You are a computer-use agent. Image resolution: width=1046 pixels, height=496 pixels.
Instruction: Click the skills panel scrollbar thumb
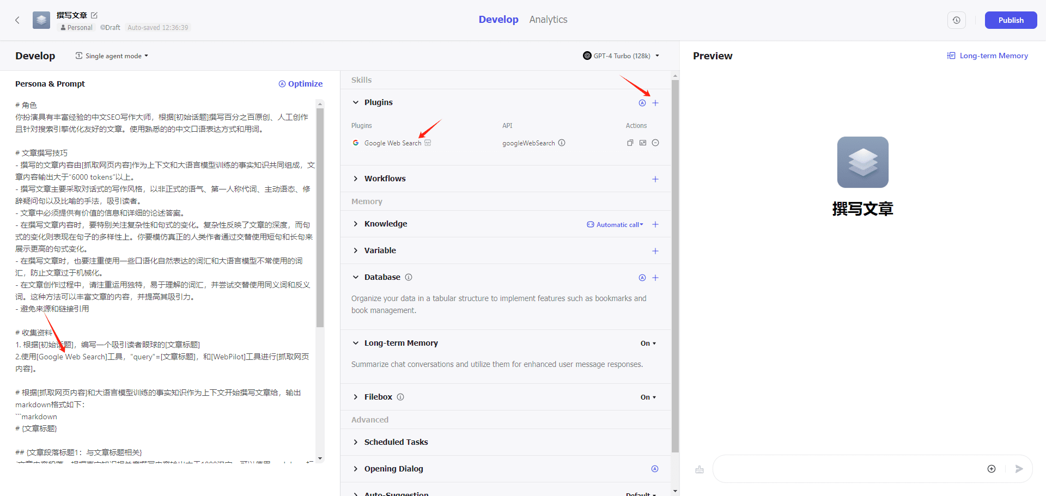coord(675,267)
